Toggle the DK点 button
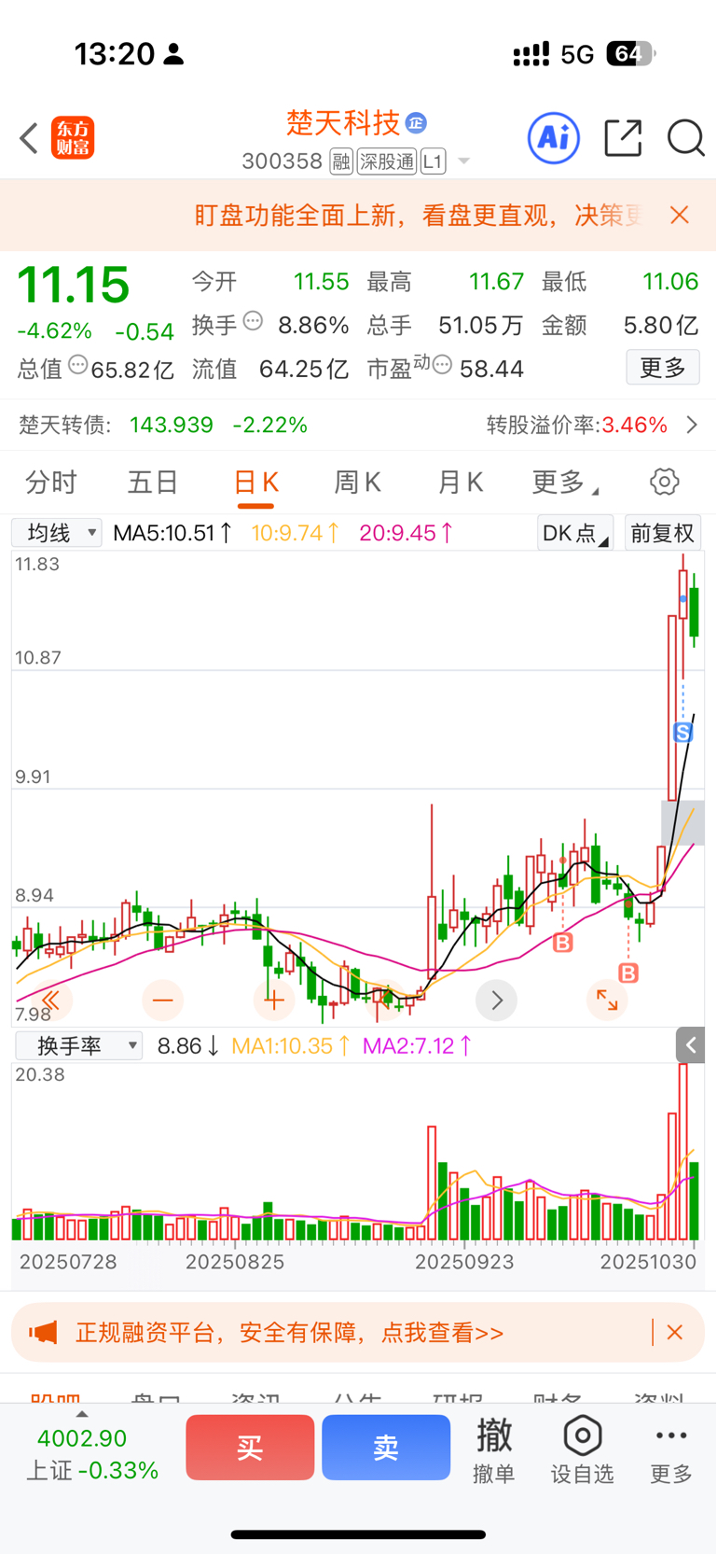 (575, 533)
